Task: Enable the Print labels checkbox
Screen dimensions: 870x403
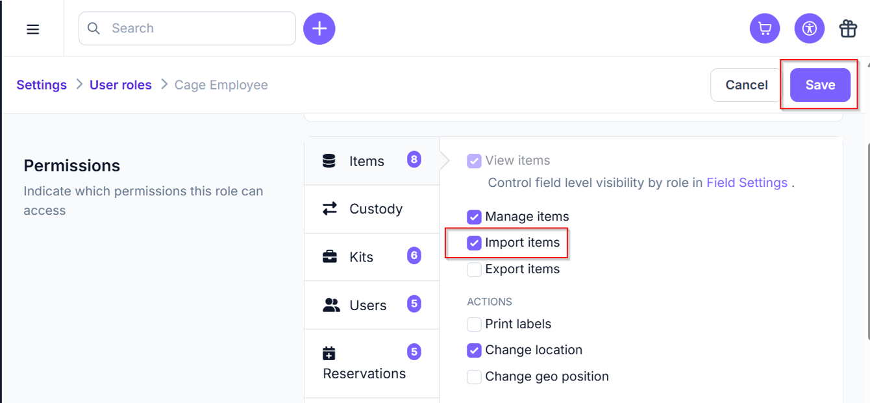Action: click(x=474, y=324)
